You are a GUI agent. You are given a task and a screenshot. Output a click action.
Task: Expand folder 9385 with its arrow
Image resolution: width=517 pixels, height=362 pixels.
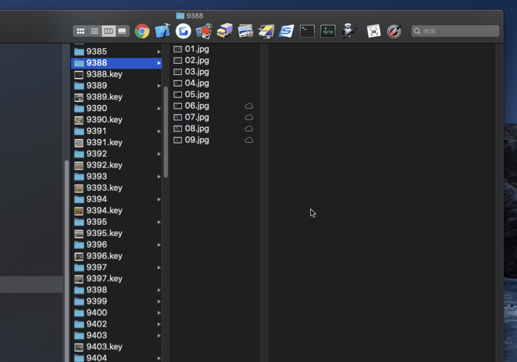[159, 52]
